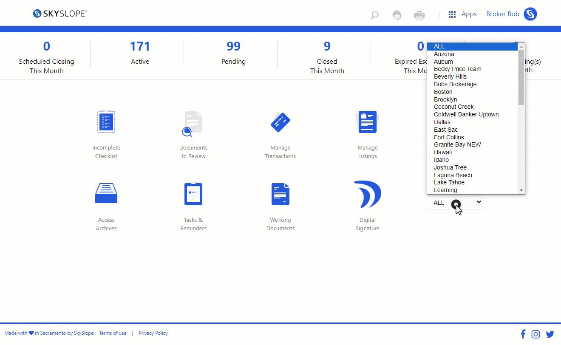This screenshot has width=561, height=345.
Task: Select Arizona from the office list
Action: [x=473, y=54]
